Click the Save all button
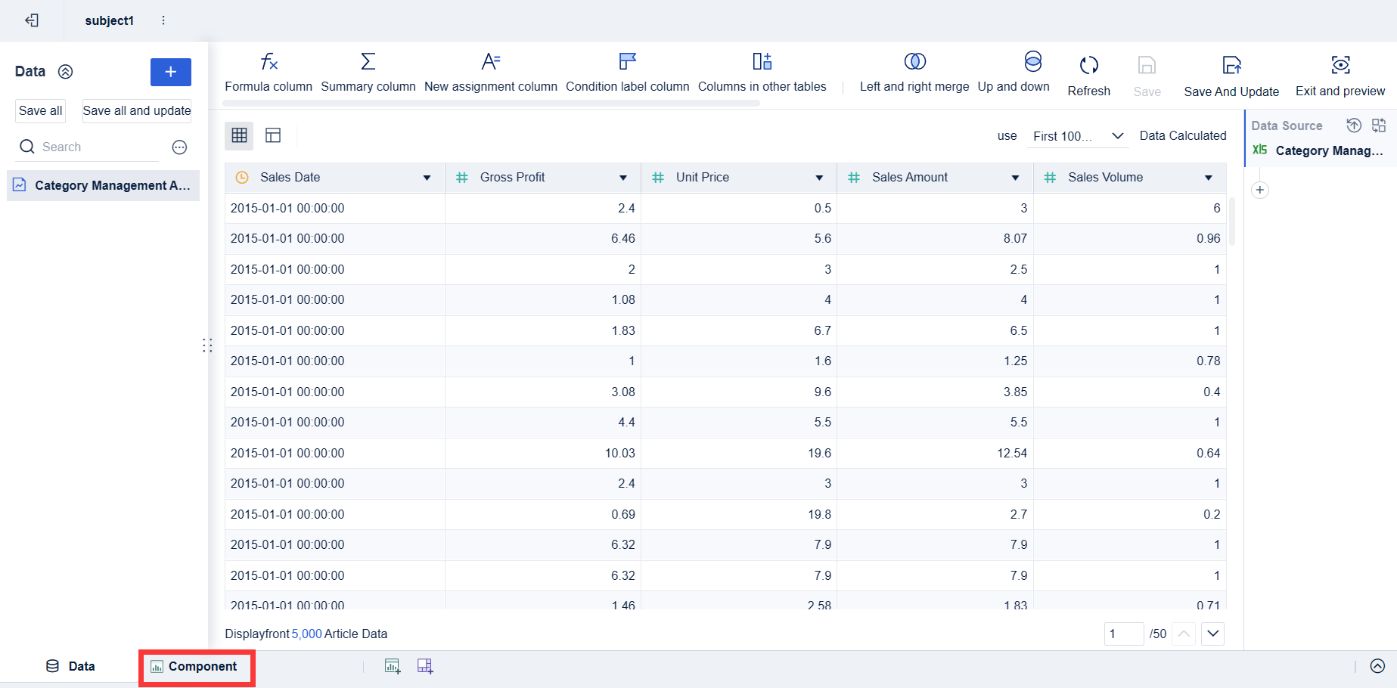1397x688 pixels. (x=41, y=111)
